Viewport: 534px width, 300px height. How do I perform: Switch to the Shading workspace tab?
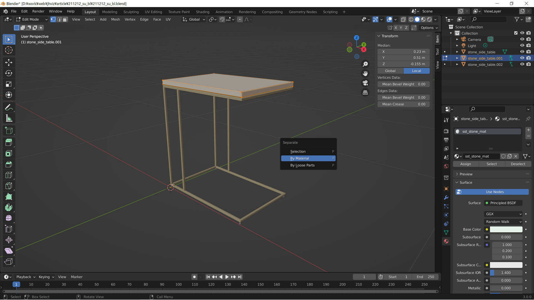coord(202,12)
